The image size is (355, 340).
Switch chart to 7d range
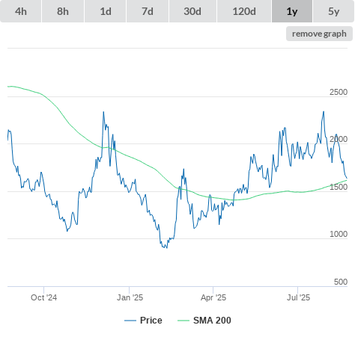coord(148,11)
